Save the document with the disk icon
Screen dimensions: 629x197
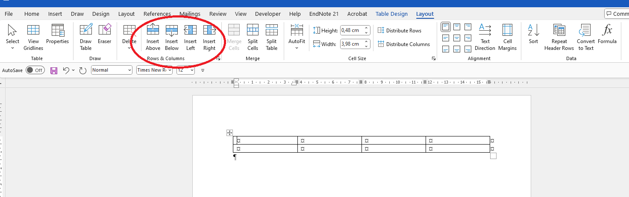(54, 70)
